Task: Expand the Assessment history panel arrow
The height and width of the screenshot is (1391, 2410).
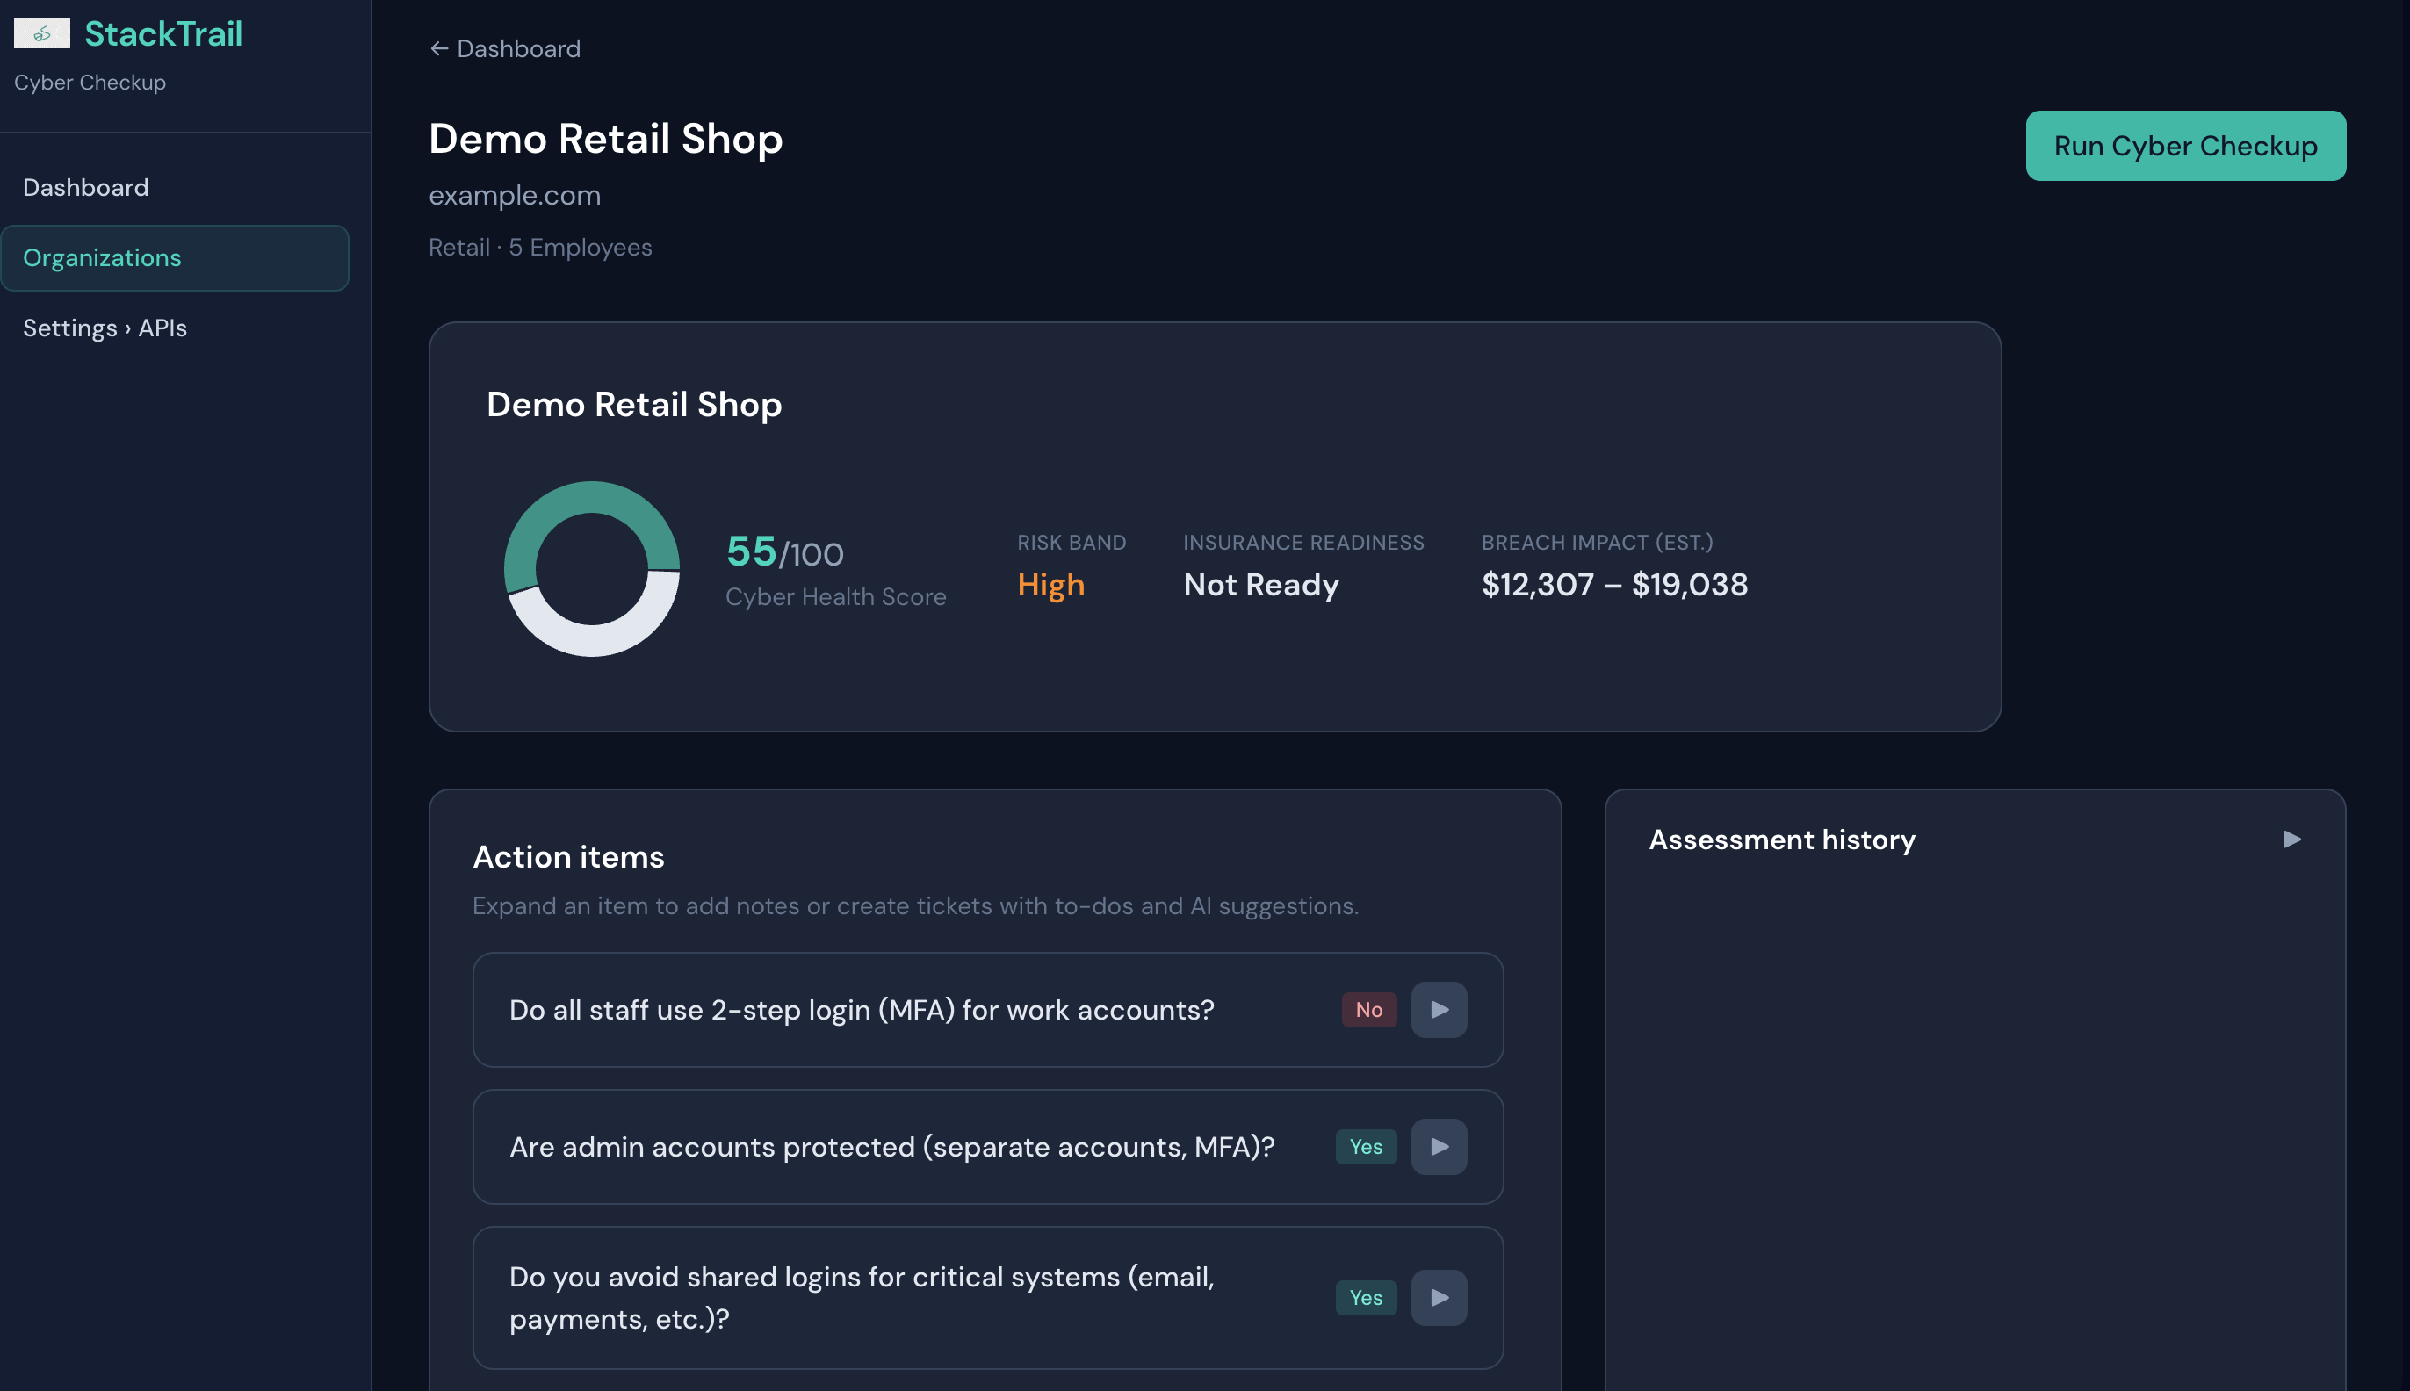Action: click(2291, 840)
